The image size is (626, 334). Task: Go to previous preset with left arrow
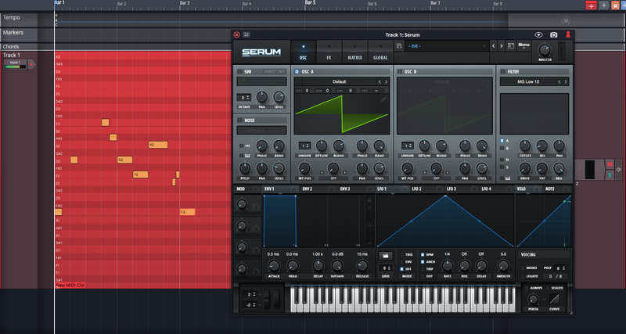click(x=494, y=46)
